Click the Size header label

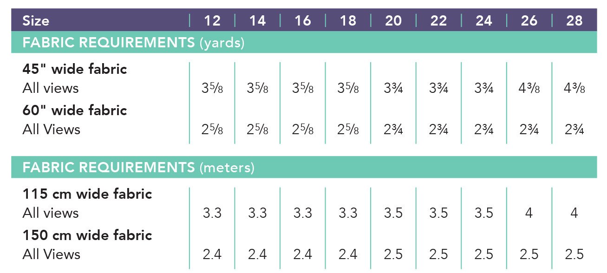coord(36,21)
